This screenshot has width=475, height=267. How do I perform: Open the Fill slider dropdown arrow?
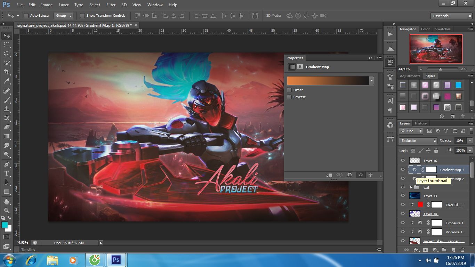coord(470,151)
